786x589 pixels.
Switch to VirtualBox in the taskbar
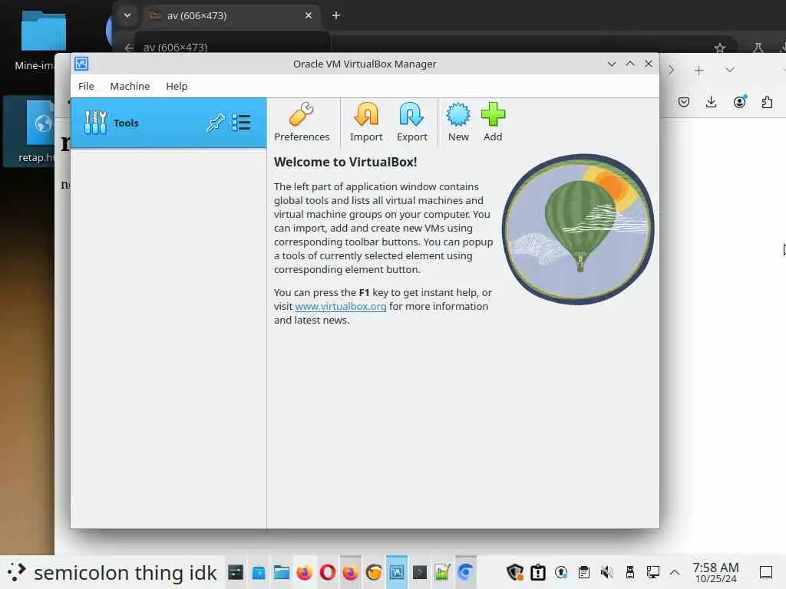coord(397,572)
